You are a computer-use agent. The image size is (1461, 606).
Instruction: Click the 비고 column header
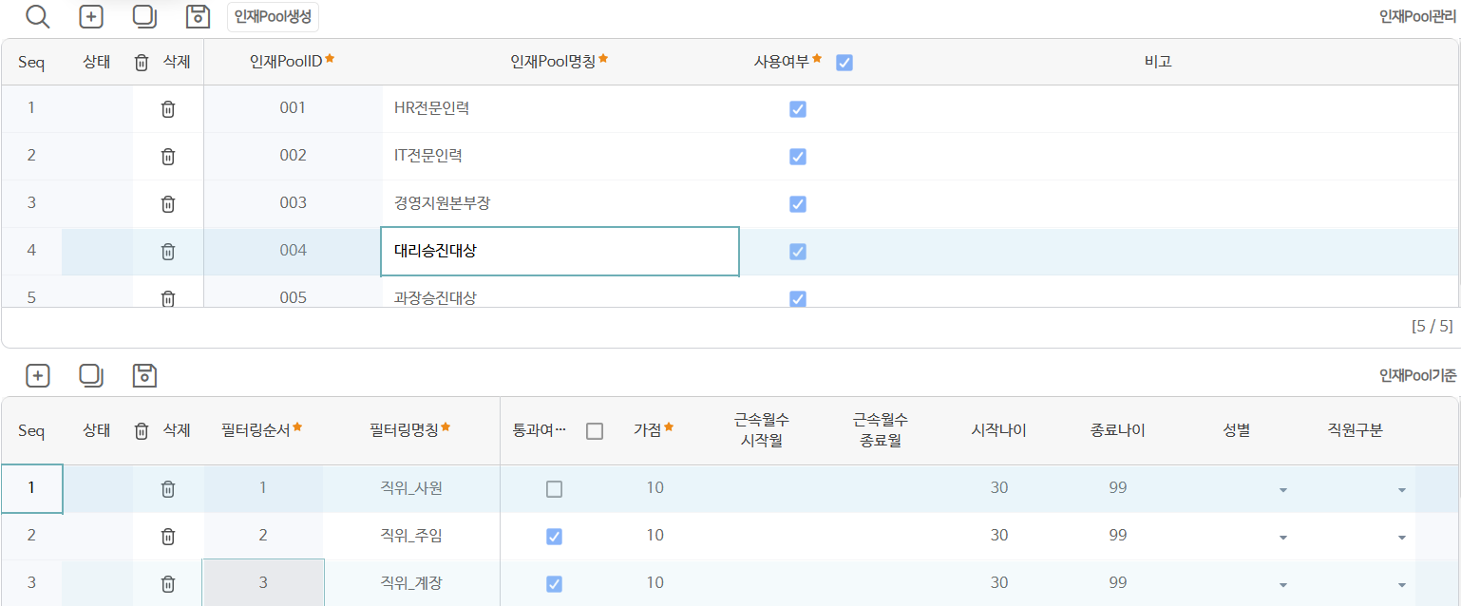[x=1158, y=62]
